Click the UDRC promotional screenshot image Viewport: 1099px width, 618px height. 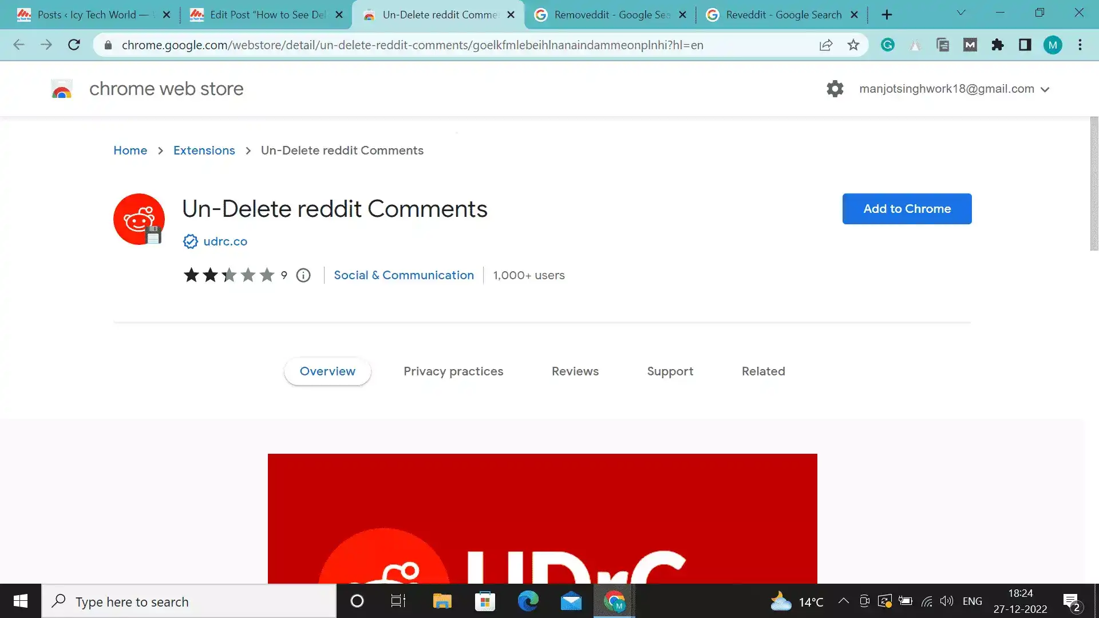tap(542, 518)
